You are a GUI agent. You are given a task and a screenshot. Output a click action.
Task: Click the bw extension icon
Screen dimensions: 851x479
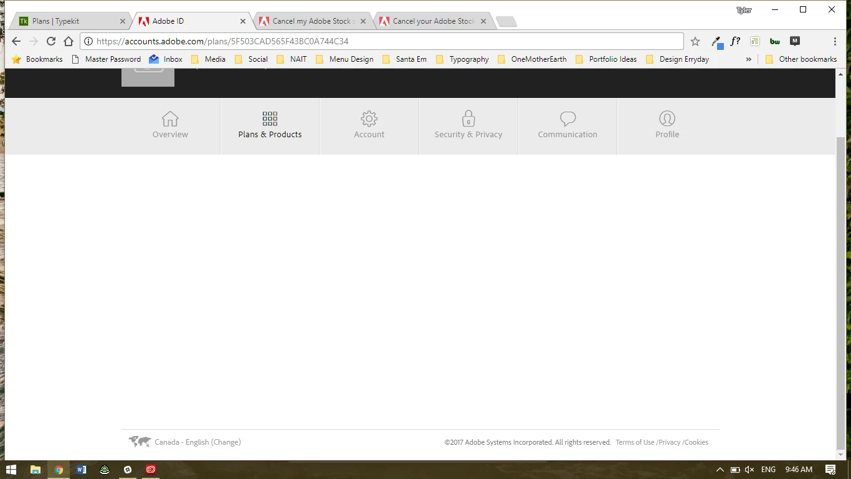pyautogui.click(x=775, y=41)
